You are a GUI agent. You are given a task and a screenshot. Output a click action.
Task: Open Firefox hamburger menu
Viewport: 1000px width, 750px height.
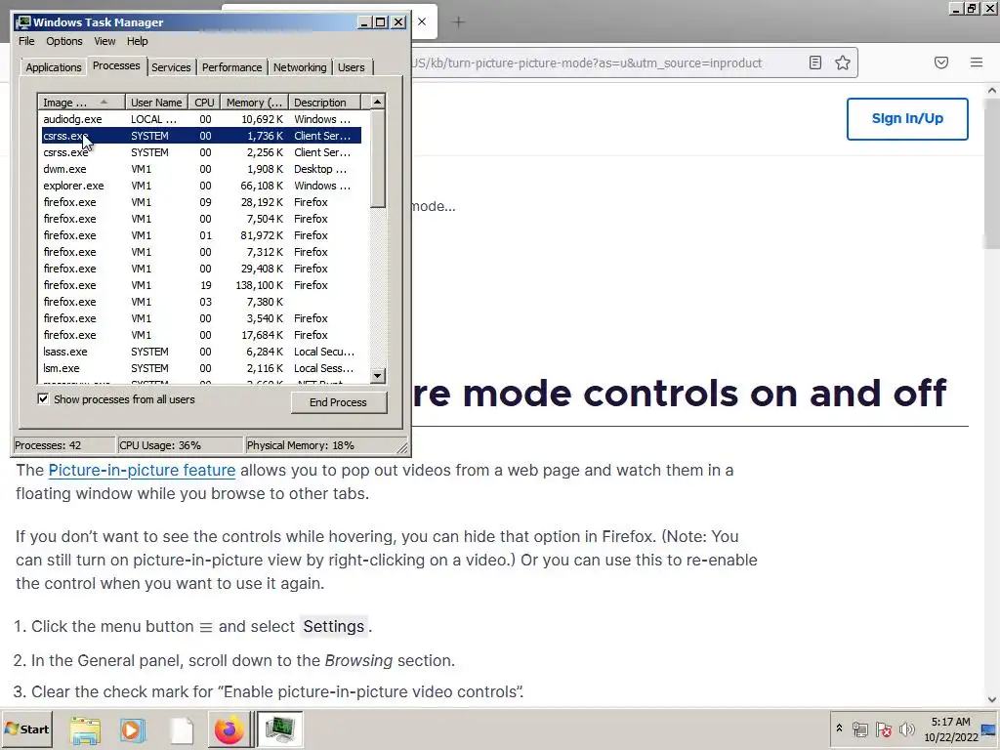976,62
